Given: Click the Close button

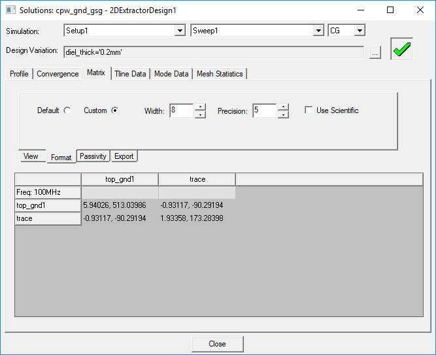Looking at the screenshot, I should coord(217,344).
